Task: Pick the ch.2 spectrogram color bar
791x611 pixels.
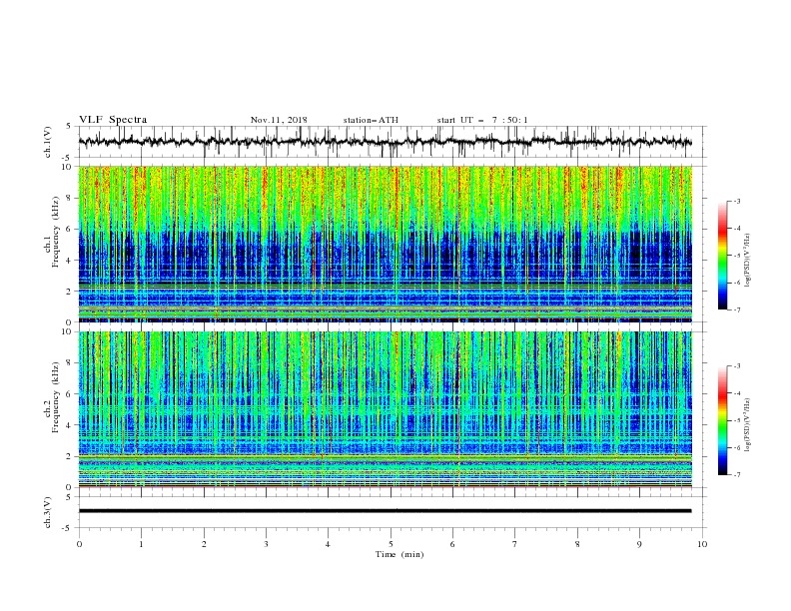Action: [x=722, y=420]
